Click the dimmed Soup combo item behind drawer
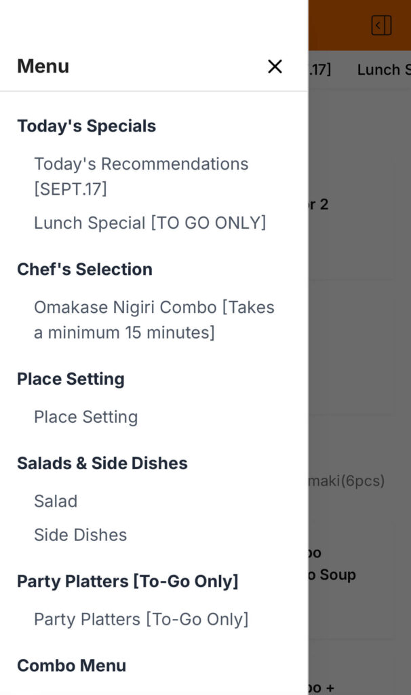This screenshot has width=411, height=695. tap(332, 574)
